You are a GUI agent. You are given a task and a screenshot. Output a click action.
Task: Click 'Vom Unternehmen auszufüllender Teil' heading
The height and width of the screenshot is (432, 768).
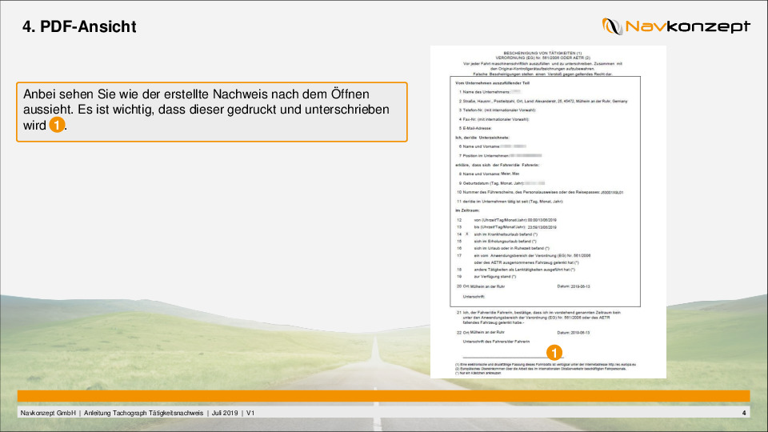coord(492,83)
